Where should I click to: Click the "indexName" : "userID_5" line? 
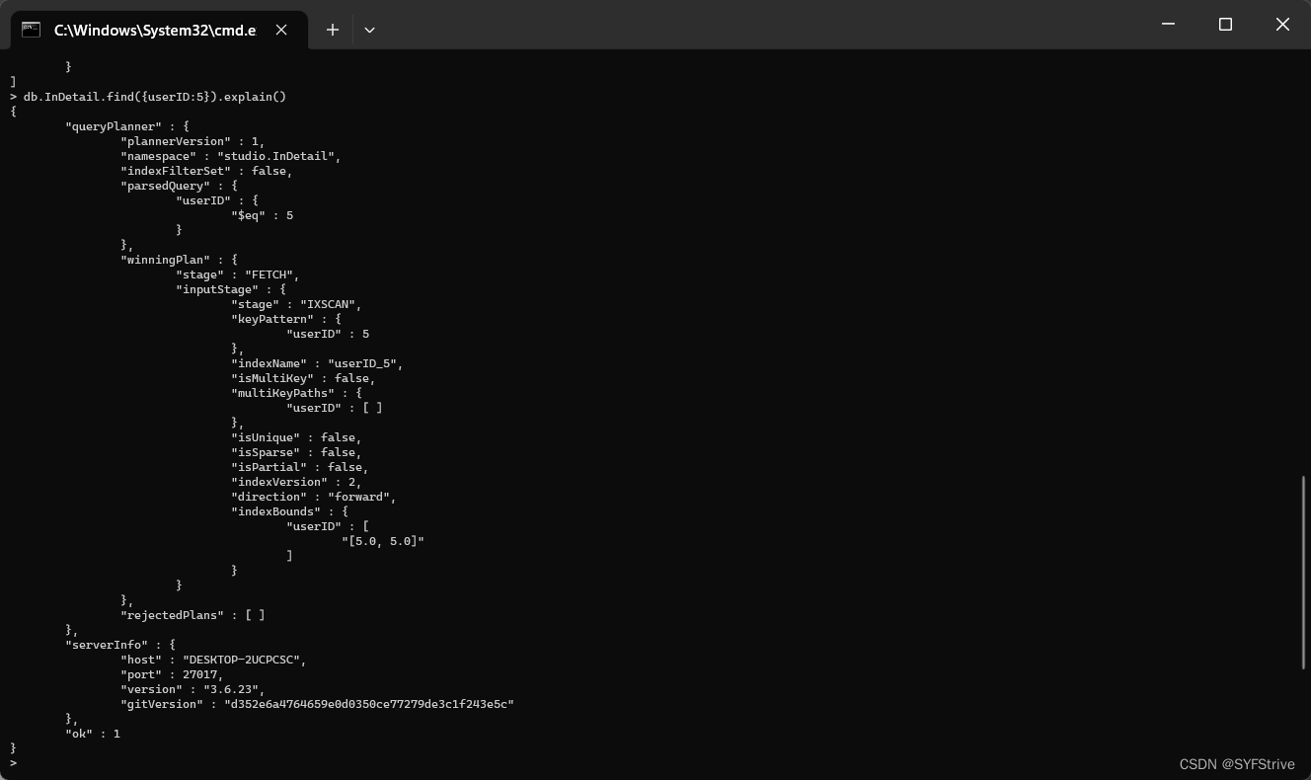[317, 363]
